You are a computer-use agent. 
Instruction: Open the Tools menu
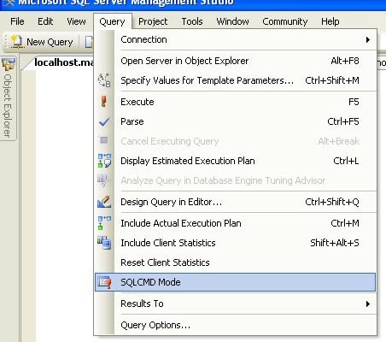click(192, 21)
